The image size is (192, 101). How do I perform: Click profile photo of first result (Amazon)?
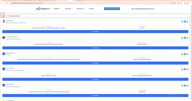click(4, 21)
